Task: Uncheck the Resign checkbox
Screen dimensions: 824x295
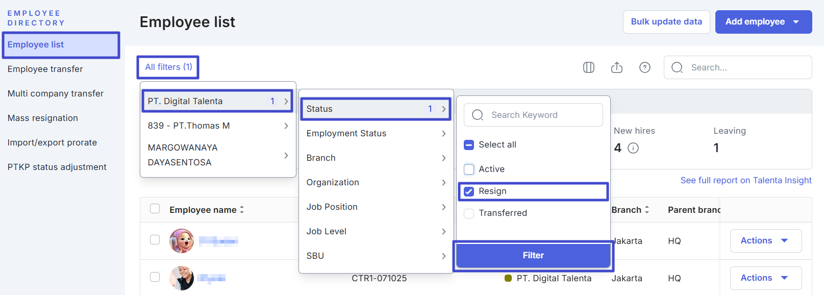Action: (469, 191)
